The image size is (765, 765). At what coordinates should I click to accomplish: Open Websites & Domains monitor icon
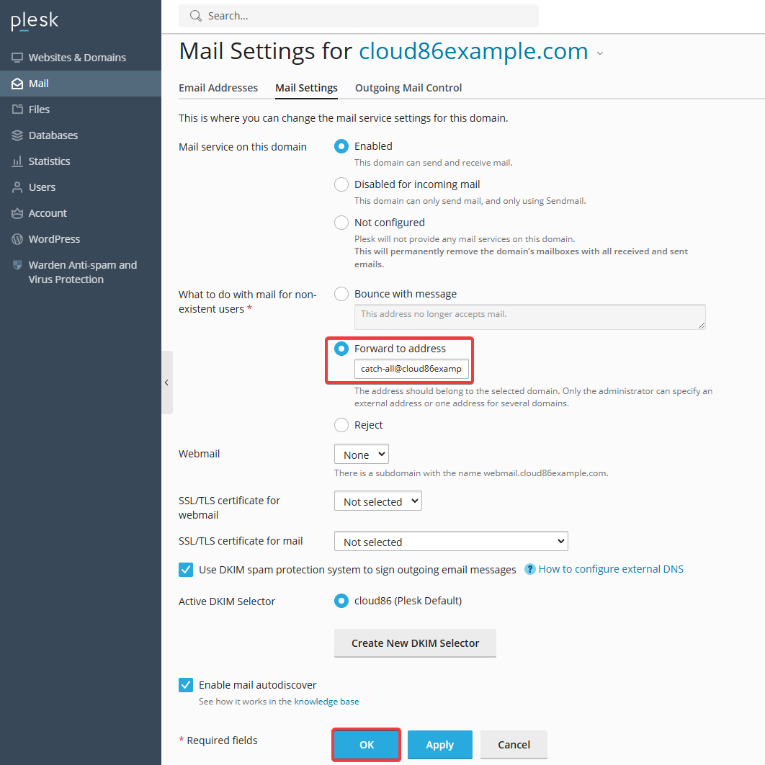pos(17,58)
